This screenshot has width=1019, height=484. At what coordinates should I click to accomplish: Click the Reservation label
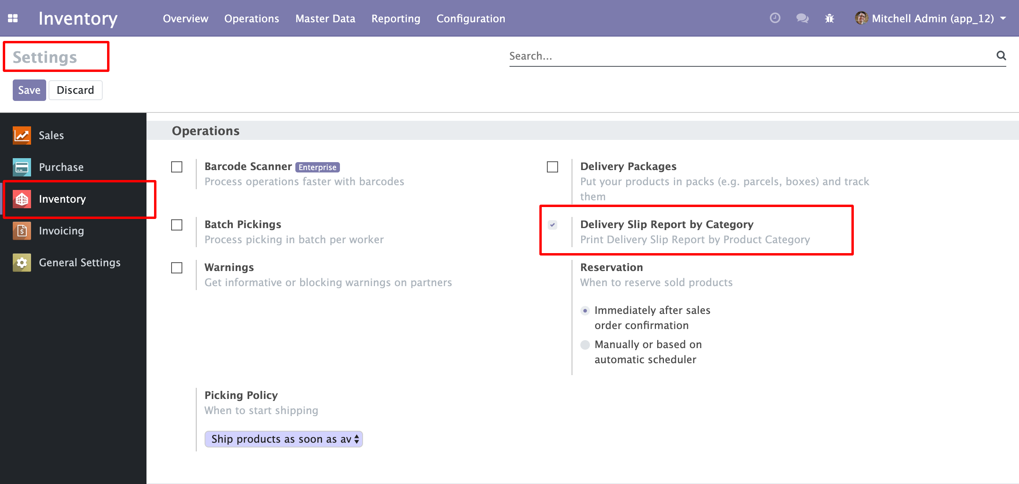point(612,267)
